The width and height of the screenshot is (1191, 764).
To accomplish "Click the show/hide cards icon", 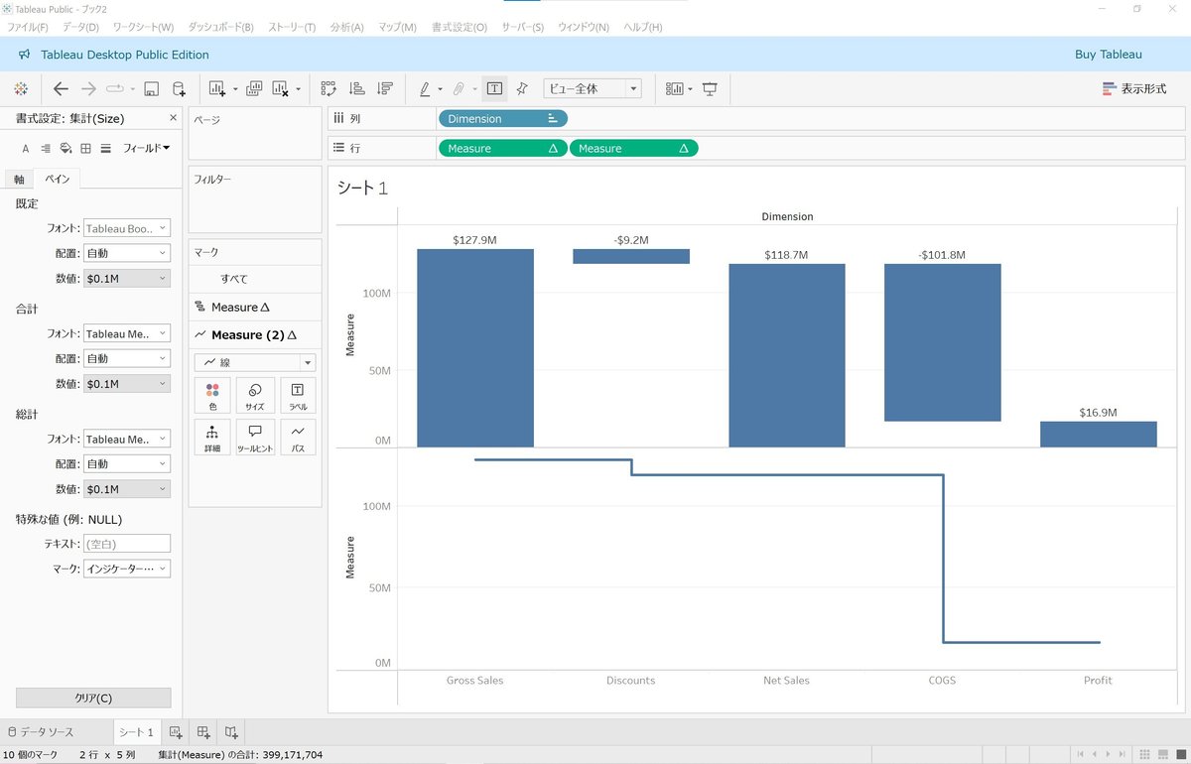I will [675, 88].
